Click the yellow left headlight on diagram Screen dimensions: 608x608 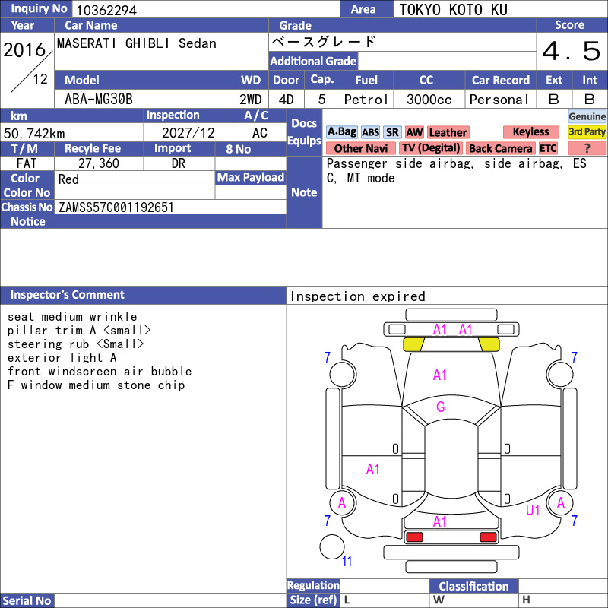(413, 344)
